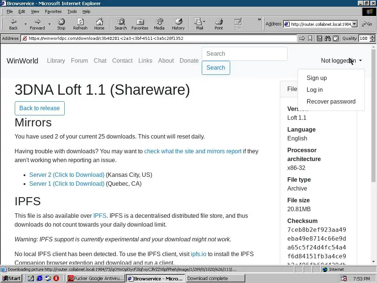Screen dimensions: 377x283
Task: Click the IE Back toolbar button
Action: (14, 24)
